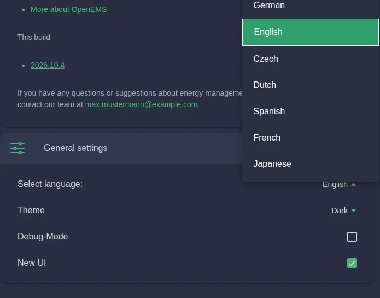Select Japanese from the language list

[x=311, y=164]
